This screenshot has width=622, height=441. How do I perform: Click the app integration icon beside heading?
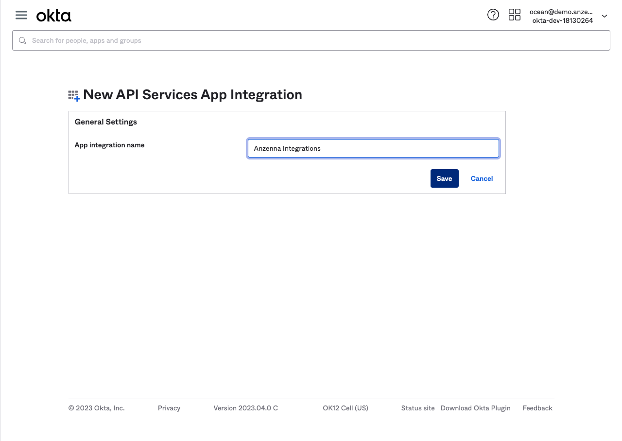[73, 95]
